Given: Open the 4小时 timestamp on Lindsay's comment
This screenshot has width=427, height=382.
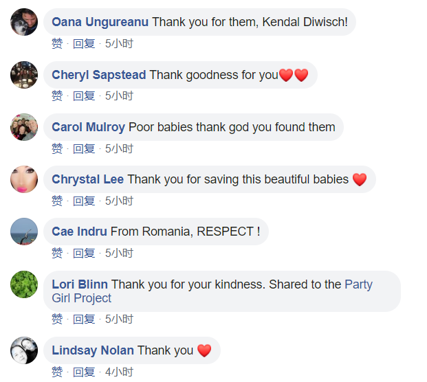Looking at the screenshot, I should [x=119, y=372].
